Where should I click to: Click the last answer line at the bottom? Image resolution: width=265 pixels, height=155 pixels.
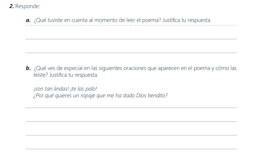tap(131, 149)
